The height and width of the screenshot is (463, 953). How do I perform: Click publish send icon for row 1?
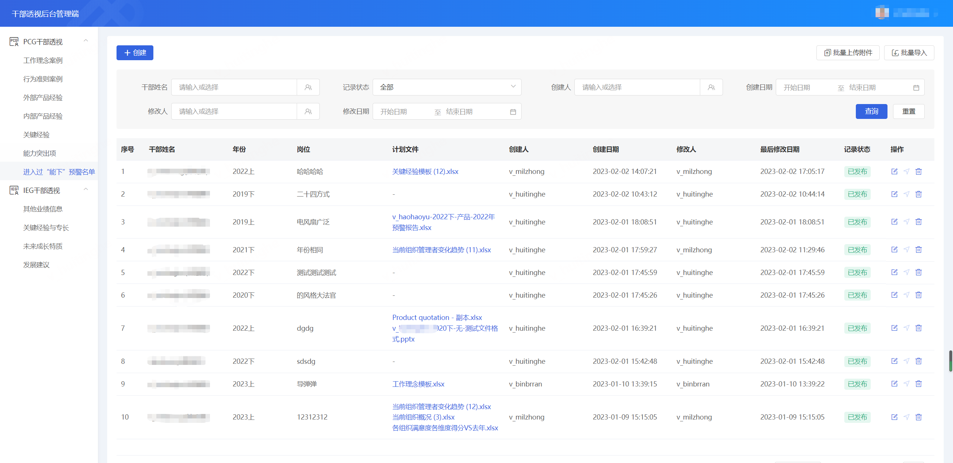pos(906,171)
